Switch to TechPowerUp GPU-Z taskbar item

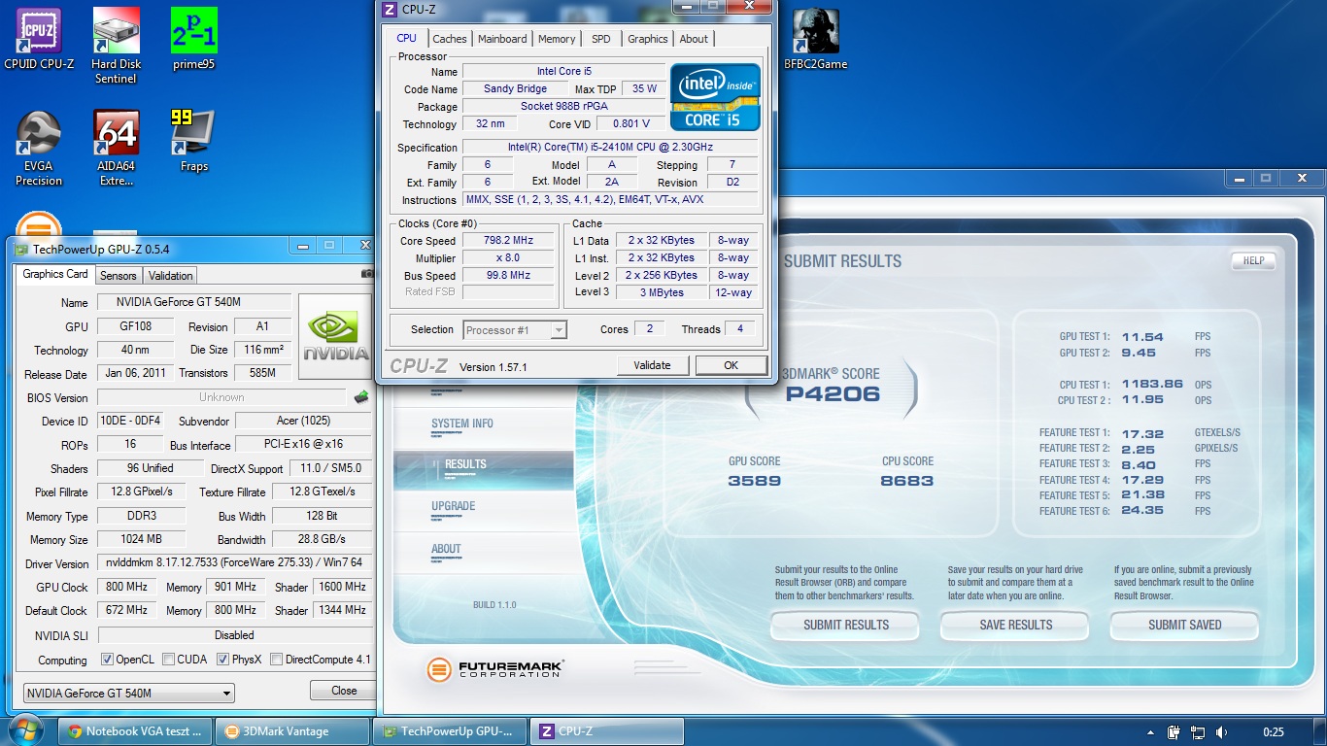(x=450, y=731)
